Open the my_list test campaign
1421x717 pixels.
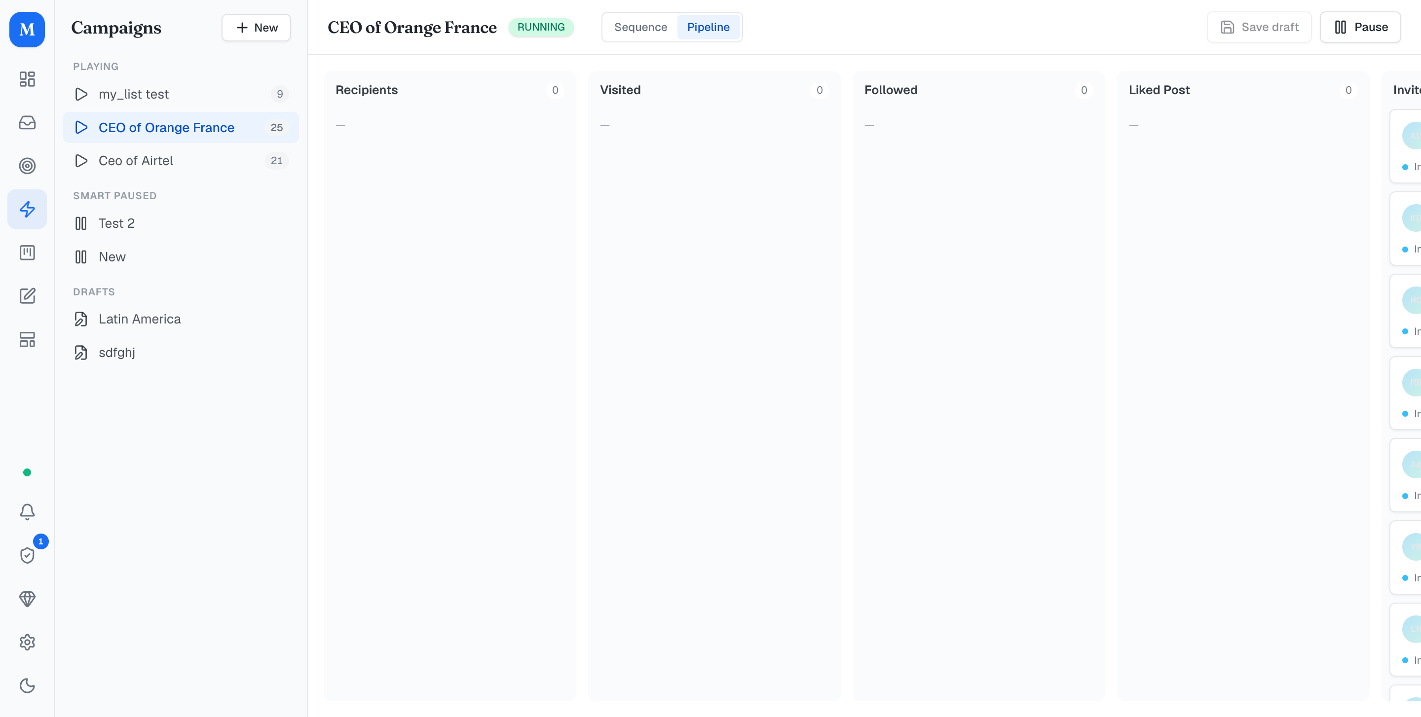tap(181, 94)
